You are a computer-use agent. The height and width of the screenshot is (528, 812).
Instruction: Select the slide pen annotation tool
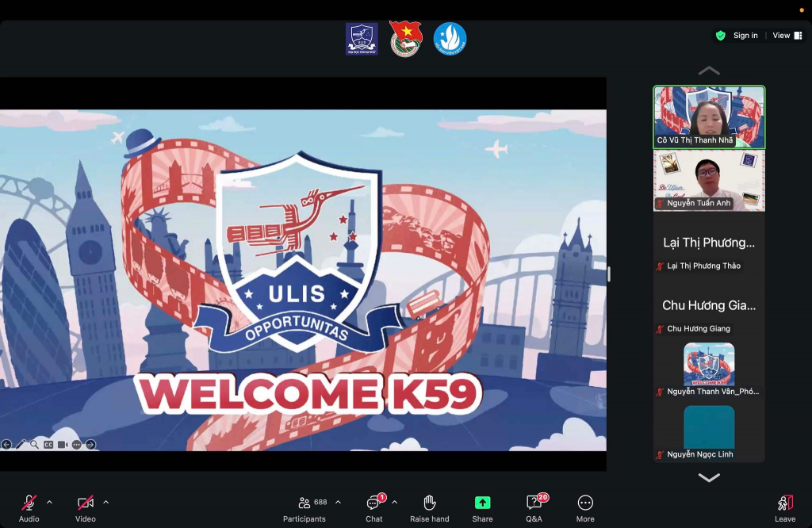coord(21,444)
